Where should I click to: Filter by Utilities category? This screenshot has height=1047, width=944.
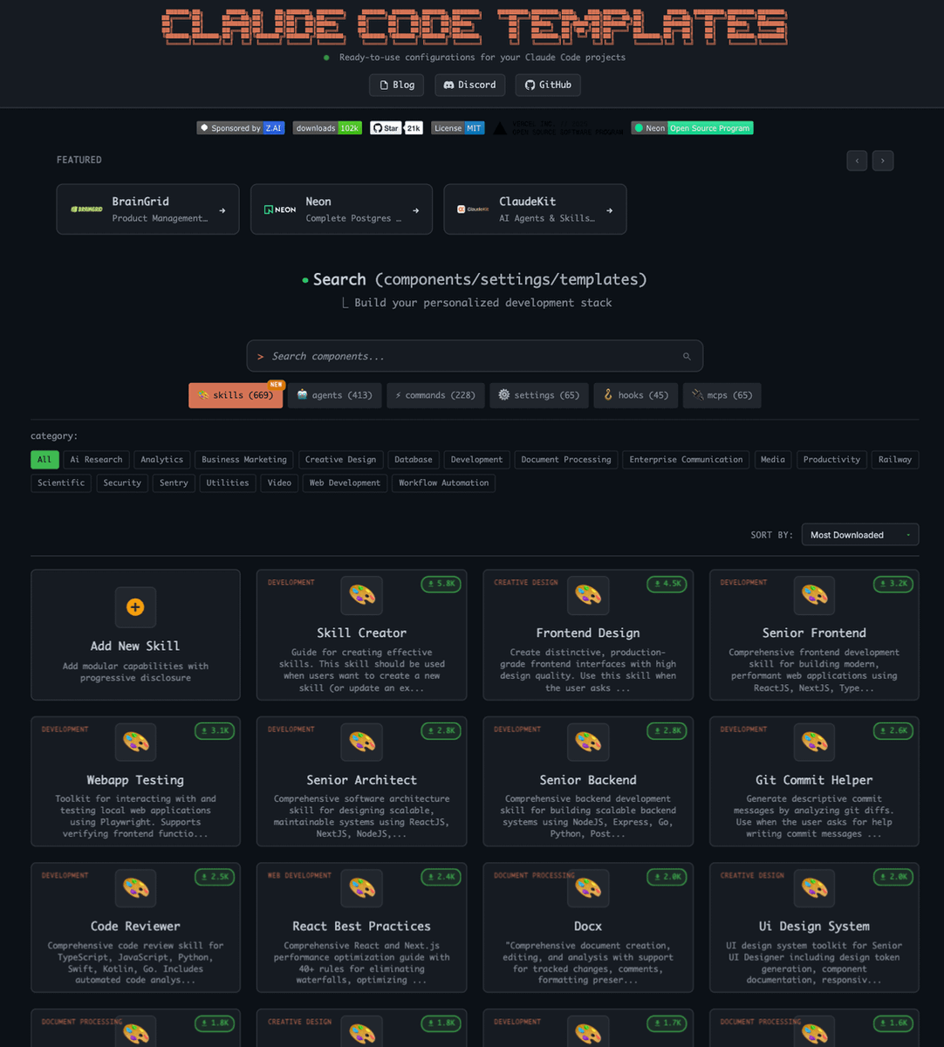tap(228, 482)
